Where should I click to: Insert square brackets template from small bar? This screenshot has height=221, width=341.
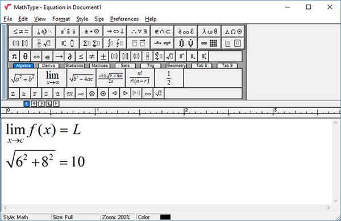pos(125,57)
